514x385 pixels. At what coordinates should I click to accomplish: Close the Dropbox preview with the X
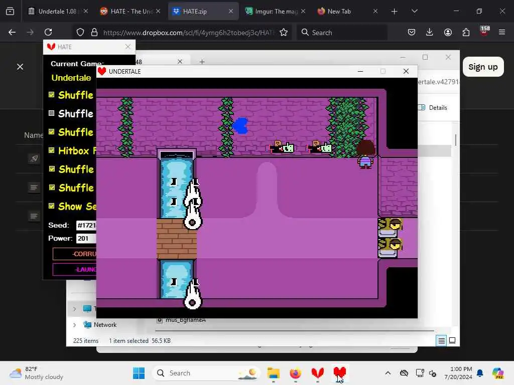(20, 67)
